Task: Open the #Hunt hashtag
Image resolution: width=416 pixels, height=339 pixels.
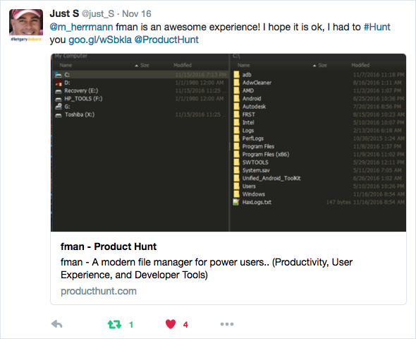Action: (x=377, y=27)
